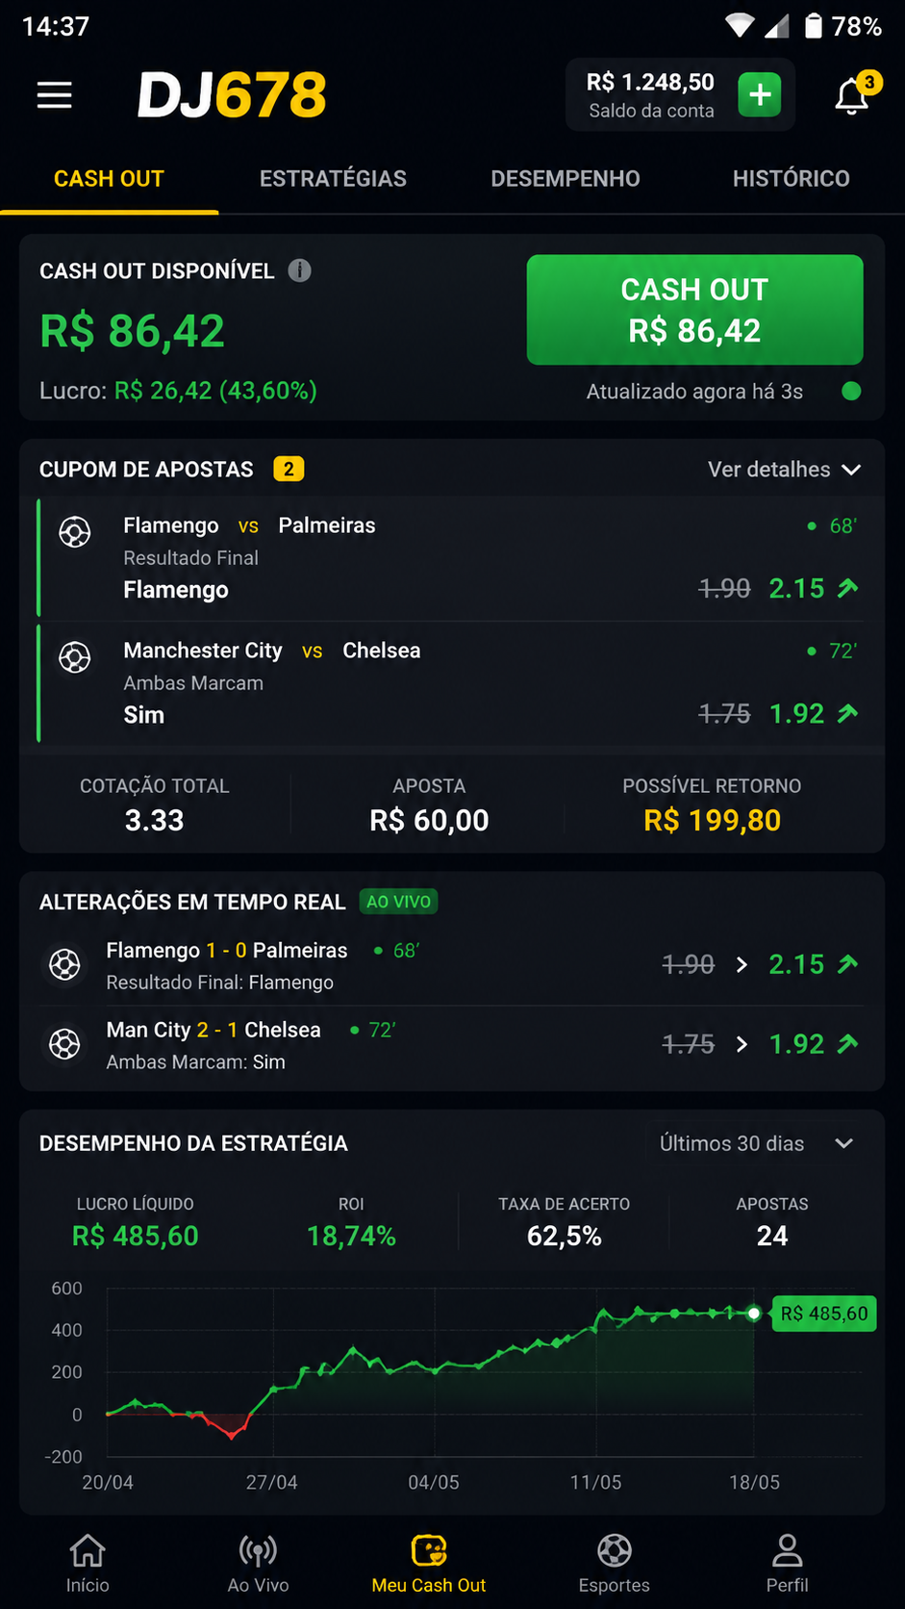The height and width of the screenshot is (1609, 905).
Task: Tap the Man City 2 - 1 Chelsea live update
Action: pyautogui.click(x=452, y=1045)
